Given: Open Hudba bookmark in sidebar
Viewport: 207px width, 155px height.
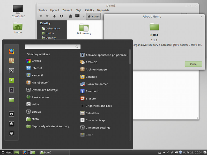Looking at the screenshot, I should (48, 33).
